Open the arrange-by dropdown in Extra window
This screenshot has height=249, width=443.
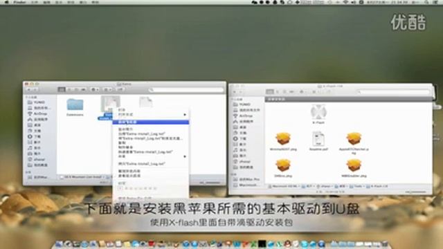(108, 89)
